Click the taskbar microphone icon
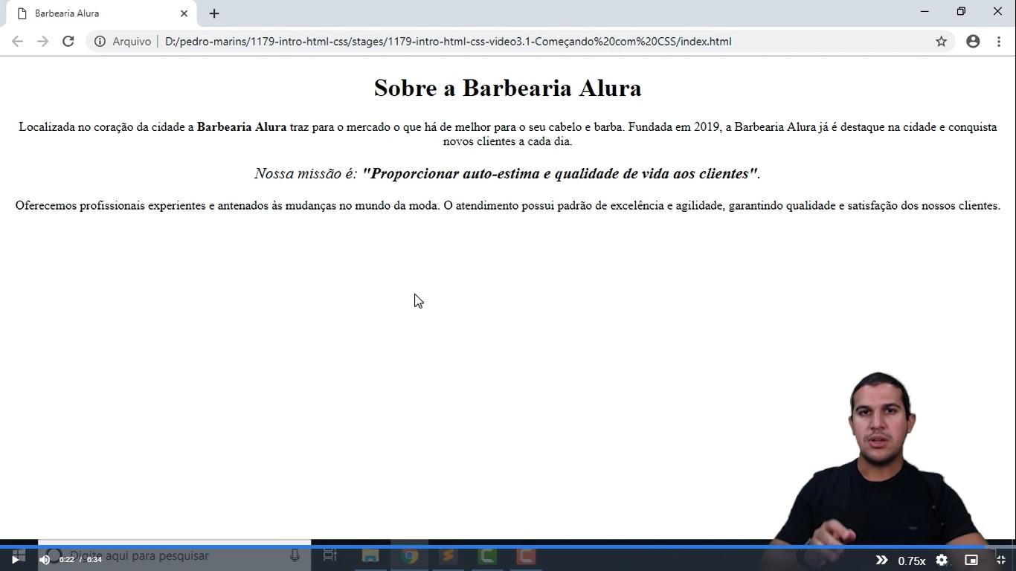The width and height of the screenshot is (1016, 571). tap(295, 555)
